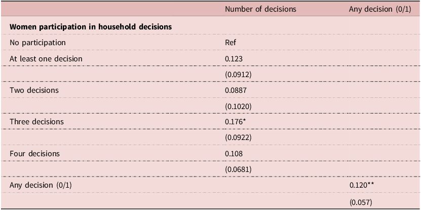
Task: Click the standard error (0.0912)
Action: click(x=238, y=74)
